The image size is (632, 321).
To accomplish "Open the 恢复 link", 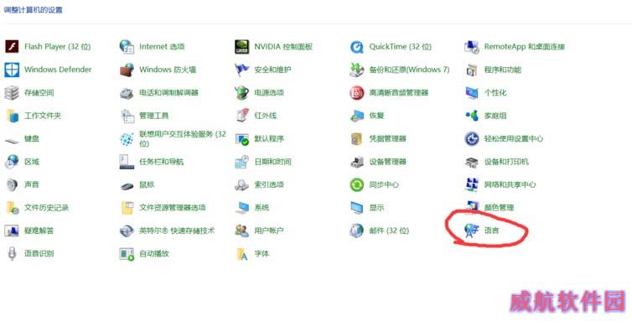I will coord(376,116).
